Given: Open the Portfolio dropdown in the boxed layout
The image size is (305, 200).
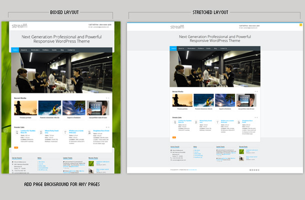Looking at the screenshot, I should click(46, 50).
